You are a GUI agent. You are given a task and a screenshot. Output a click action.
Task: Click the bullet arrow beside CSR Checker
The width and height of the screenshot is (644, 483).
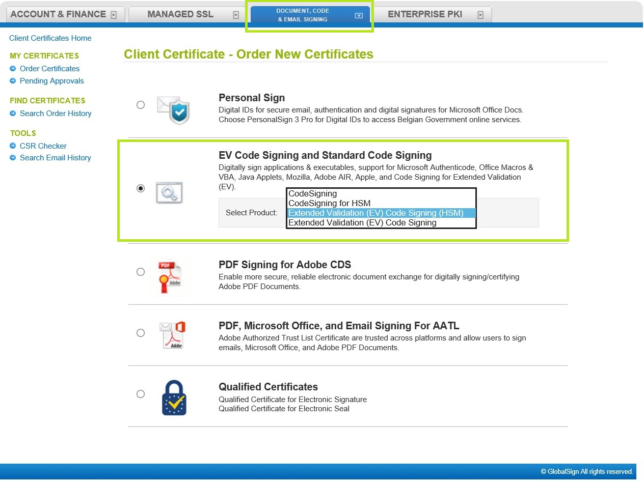[x=13, y=146]
